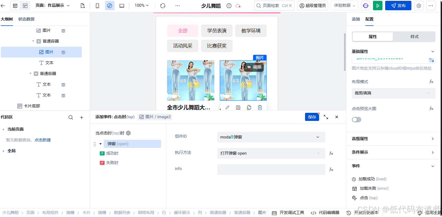Click data binding icon on selected 图片 row
Image resolution: width=442 pixels, height=217 pixels.
(63, 52)
